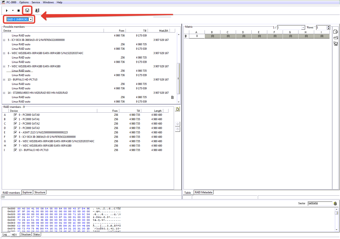This screenshot has width=340, height=239.
Task: Open the dropdown arrow beside the Run button
Action: tap(13, 11)
